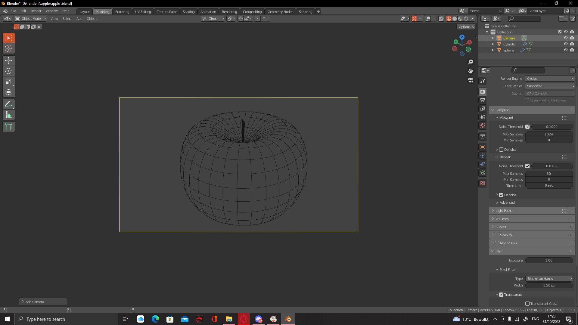Activate the Cursor tool

pyautogui.click(x=8, y=48)
